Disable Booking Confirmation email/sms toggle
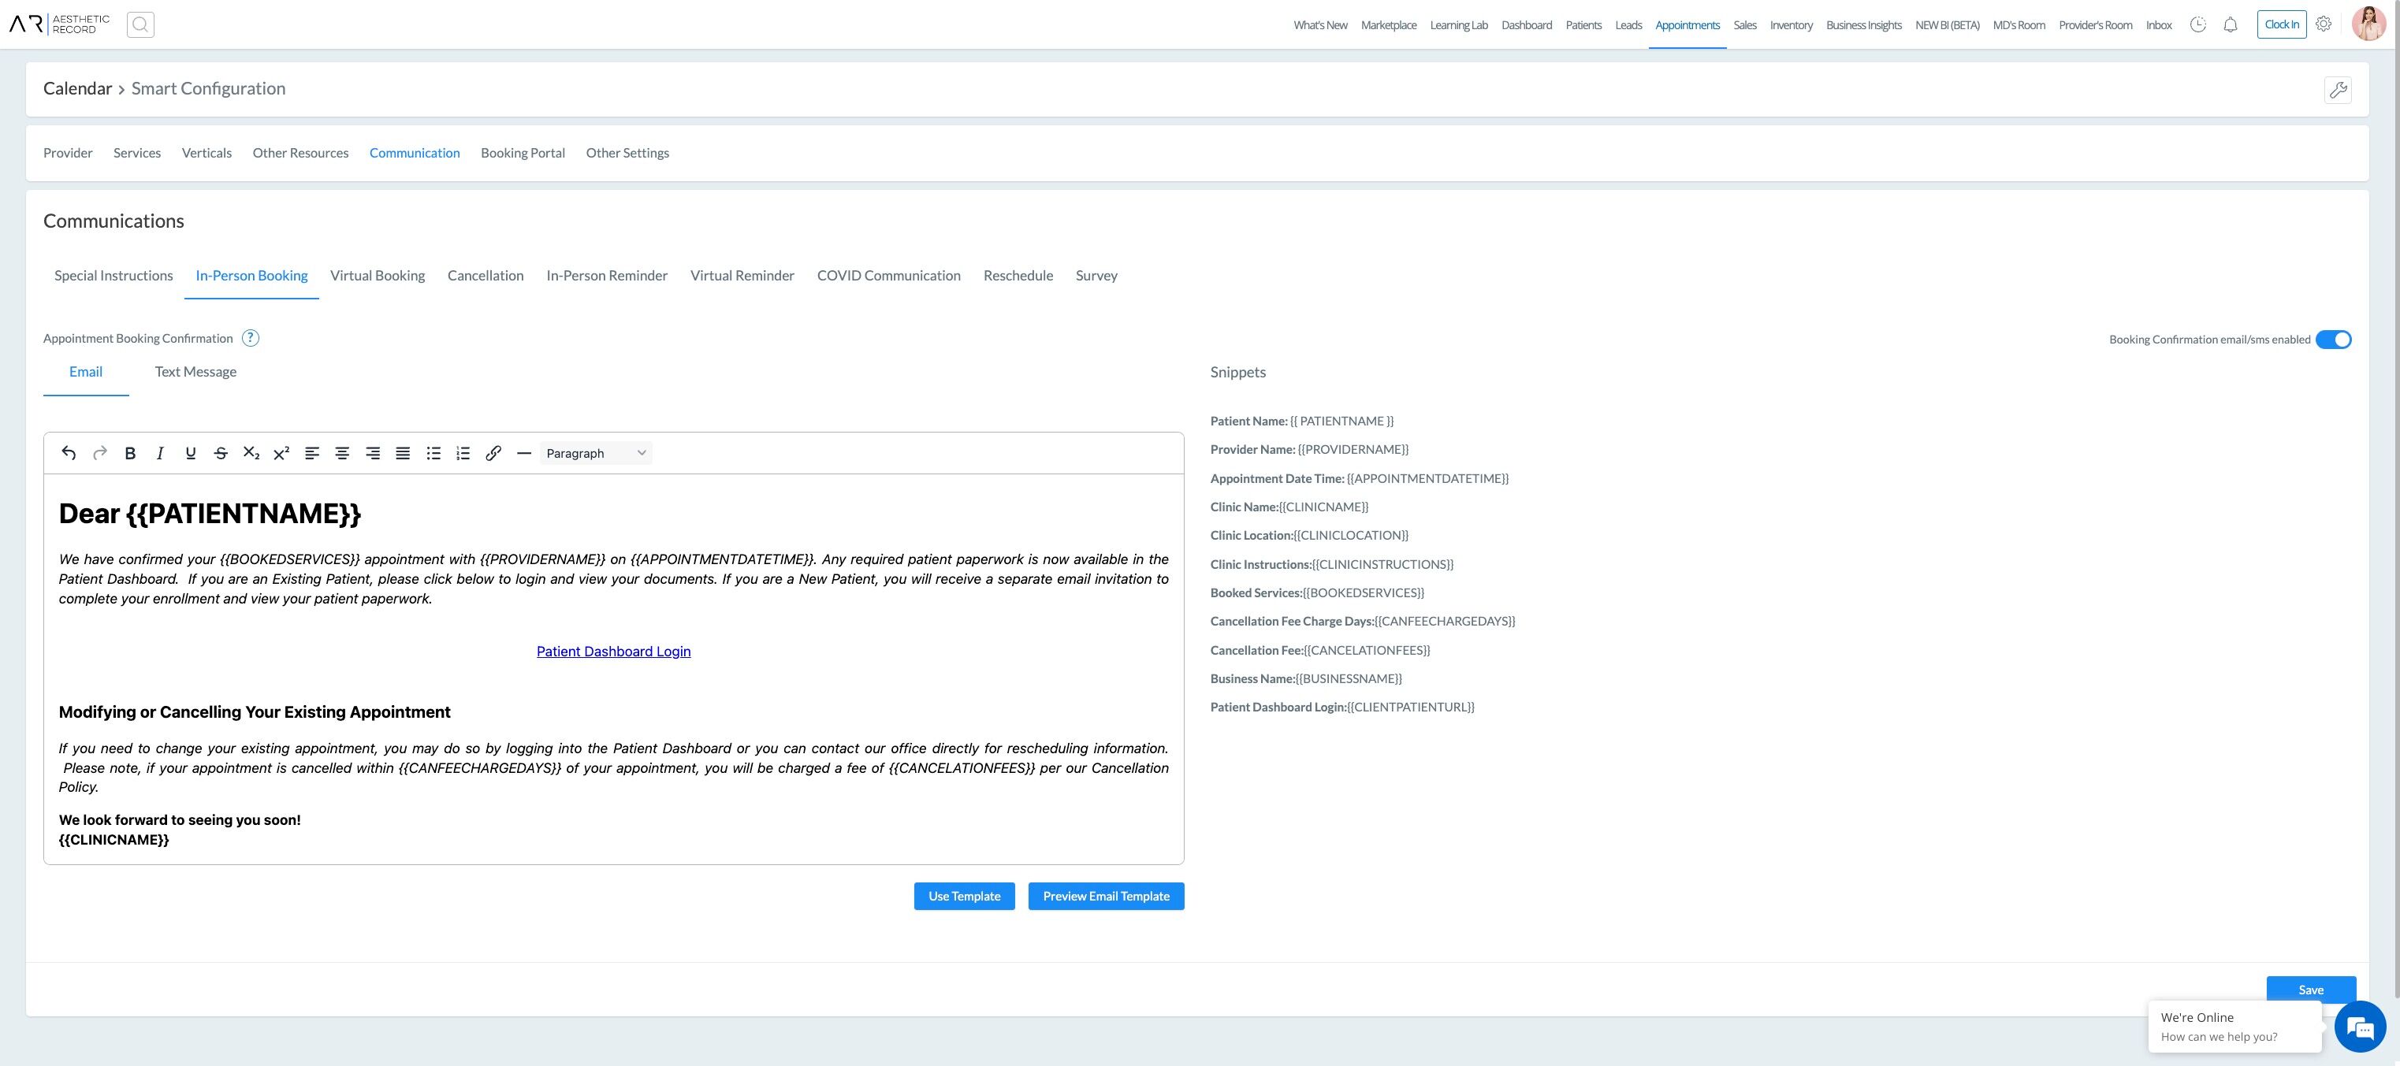 (x=2333, y=340)
